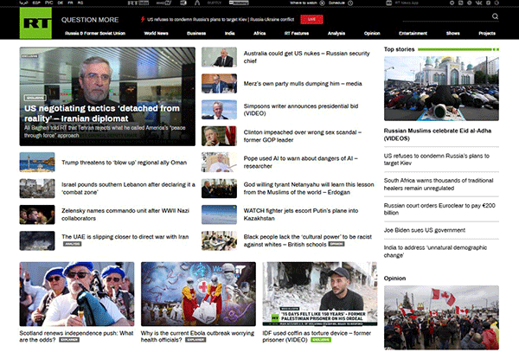This screenshot has height=352, width=519.
Task: Open the sidebar 'US refuses to condemn' story
Action: coord(437,159)
